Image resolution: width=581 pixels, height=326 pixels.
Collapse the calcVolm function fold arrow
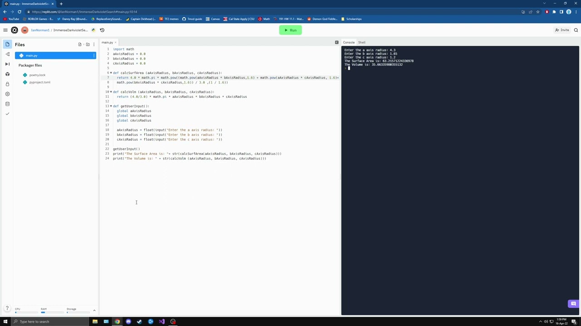[x=111, y=92]
